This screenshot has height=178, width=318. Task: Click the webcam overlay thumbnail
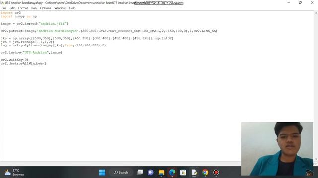tap(277, 148)
